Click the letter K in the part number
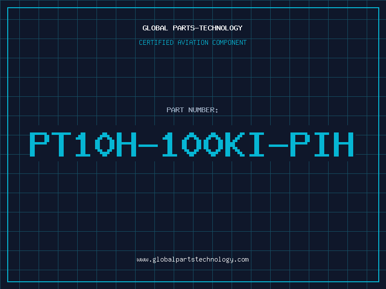Screen dimensions: 386x289 tap(235, 144)
